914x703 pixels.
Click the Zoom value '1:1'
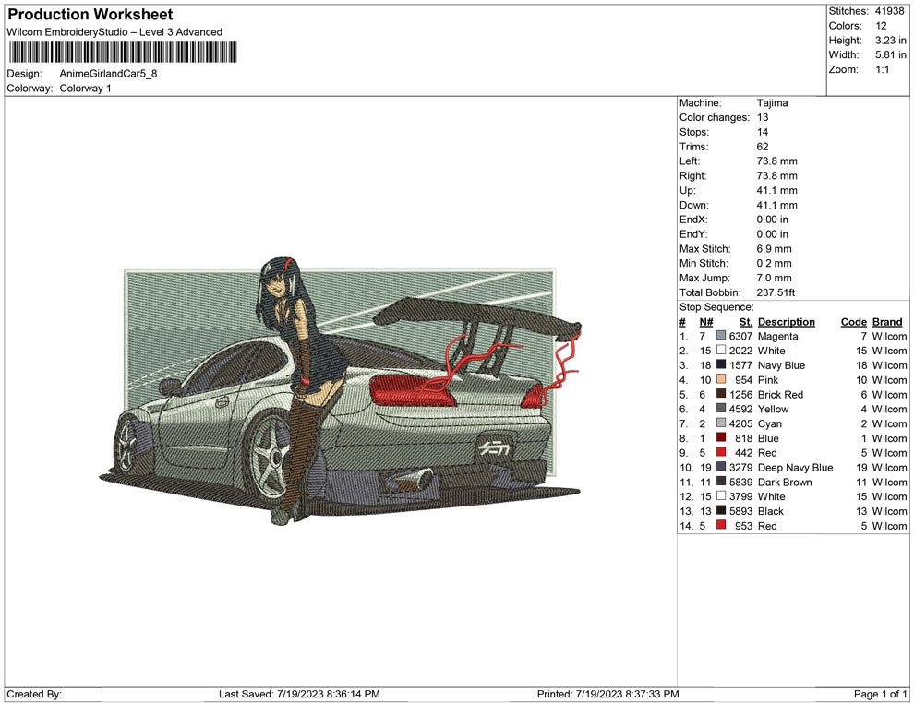pyautogui.click(x=882, y=69)
